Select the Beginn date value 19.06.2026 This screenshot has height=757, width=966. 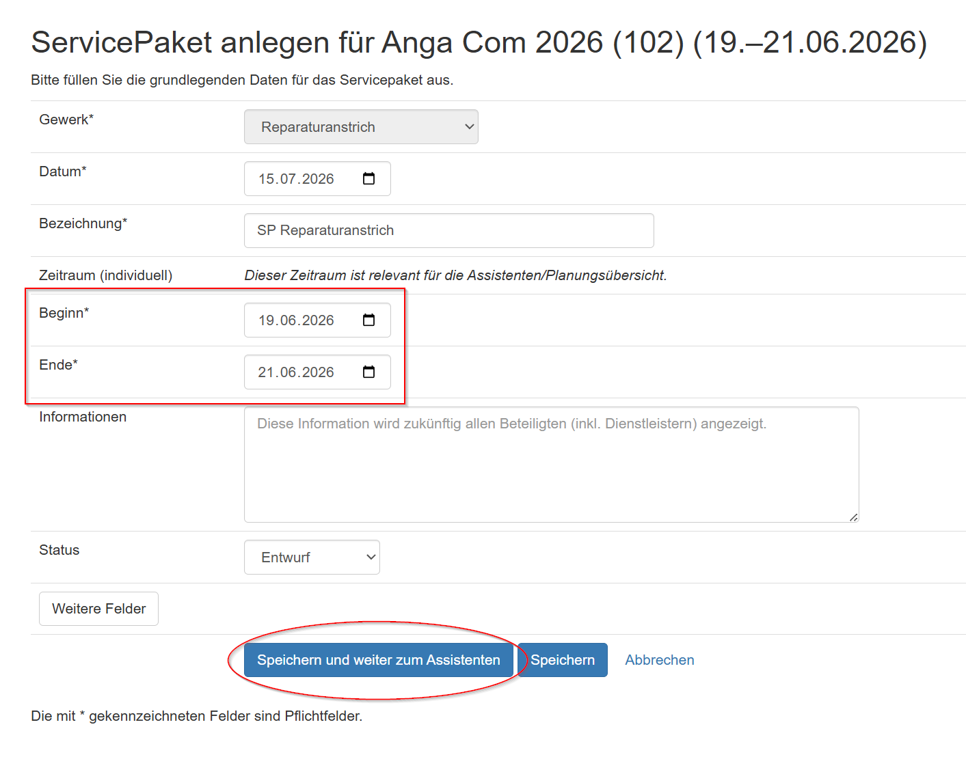pyautogui.click(x=296, y=320)
